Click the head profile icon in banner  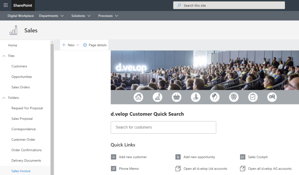click(215, 97)
